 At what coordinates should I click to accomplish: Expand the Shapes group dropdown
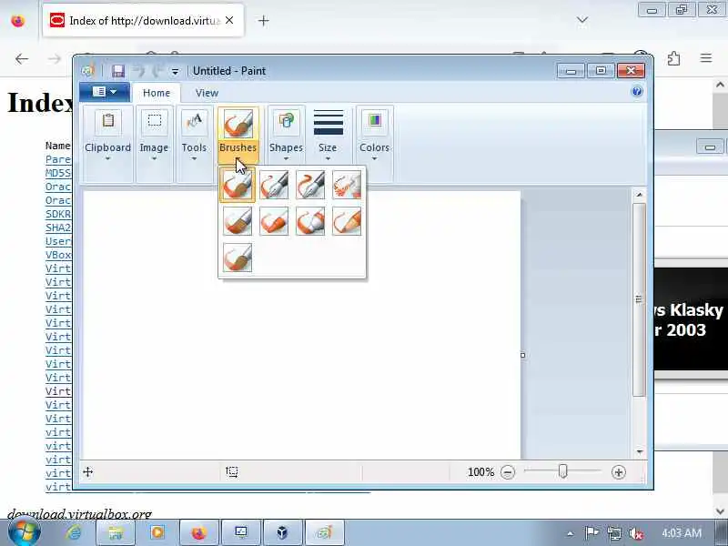286,158
